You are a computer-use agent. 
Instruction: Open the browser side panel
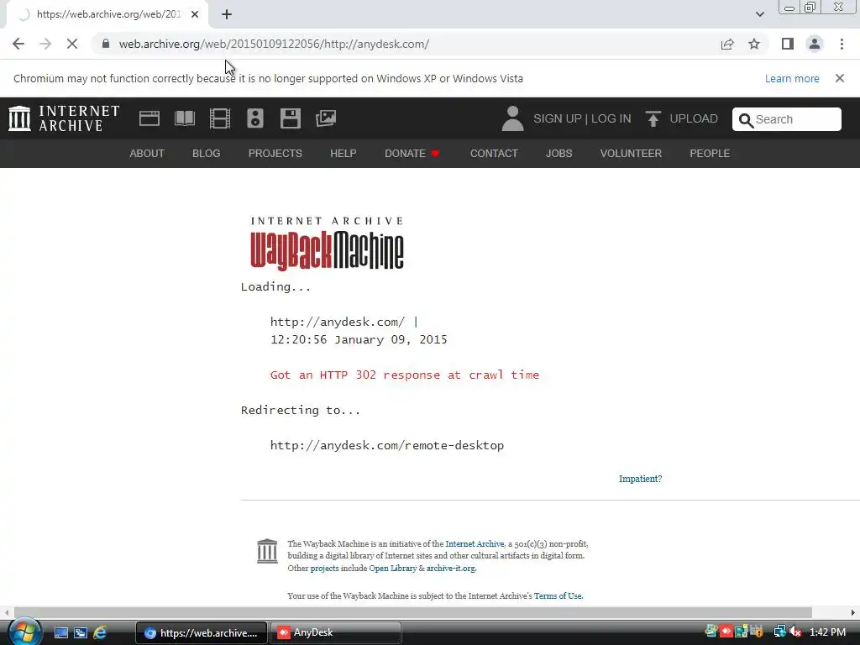tap(788, 44)
